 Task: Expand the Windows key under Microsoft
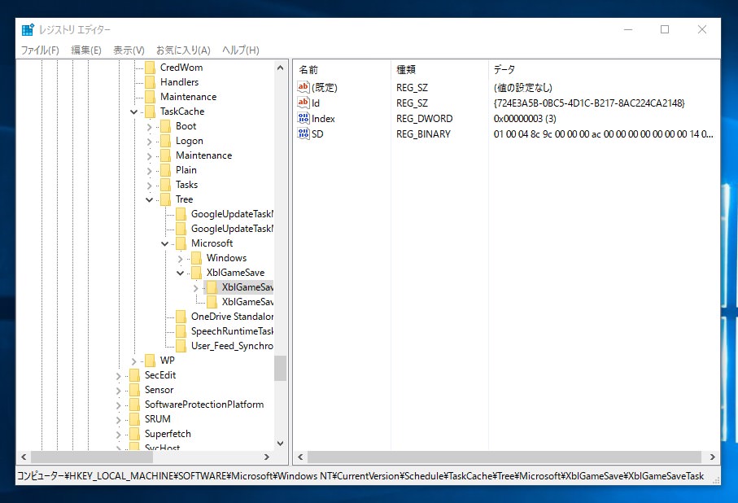(181, 259)
